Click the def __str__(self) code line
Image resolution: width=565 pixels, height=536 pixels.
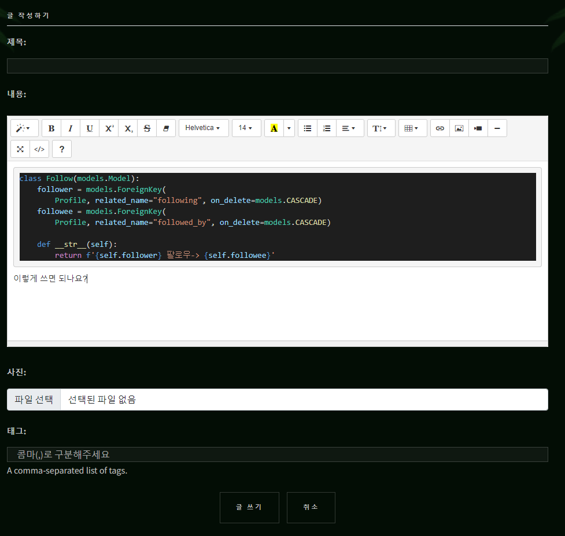77,245
